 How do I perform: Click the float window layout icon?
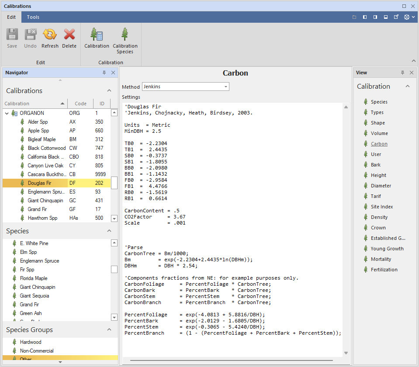pyautogui.click(x=396, y=17)
